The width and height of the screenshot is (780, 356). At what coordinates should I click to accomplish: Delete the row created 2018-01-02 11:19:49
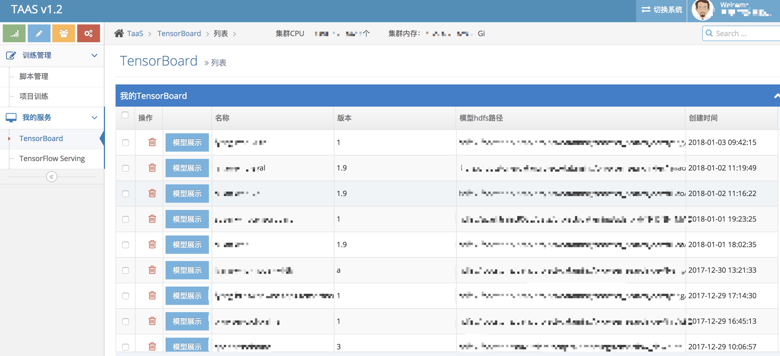[x=152, y=168]
